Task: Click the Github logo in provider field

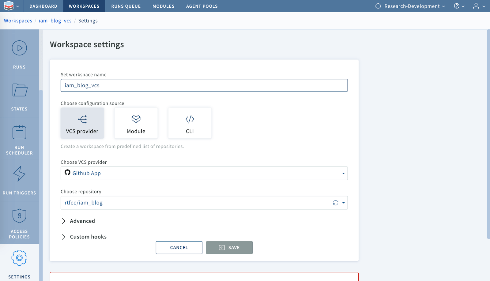Action: (67, 173)
